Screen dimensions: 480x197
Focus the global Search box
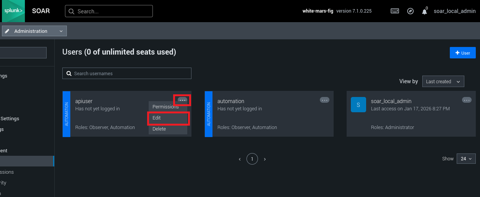109,11
